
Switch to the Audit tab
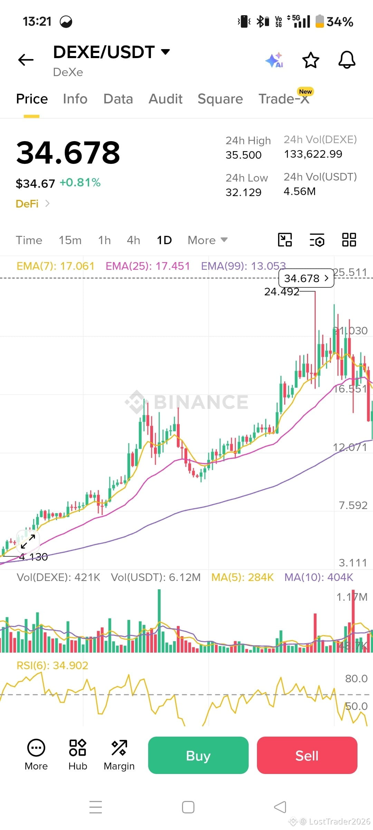(x=165, y=99)
